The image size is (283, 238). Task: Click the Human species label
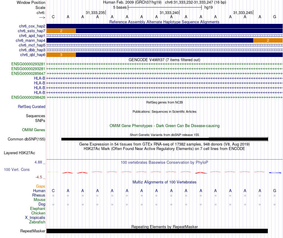[x=39, y=191]
